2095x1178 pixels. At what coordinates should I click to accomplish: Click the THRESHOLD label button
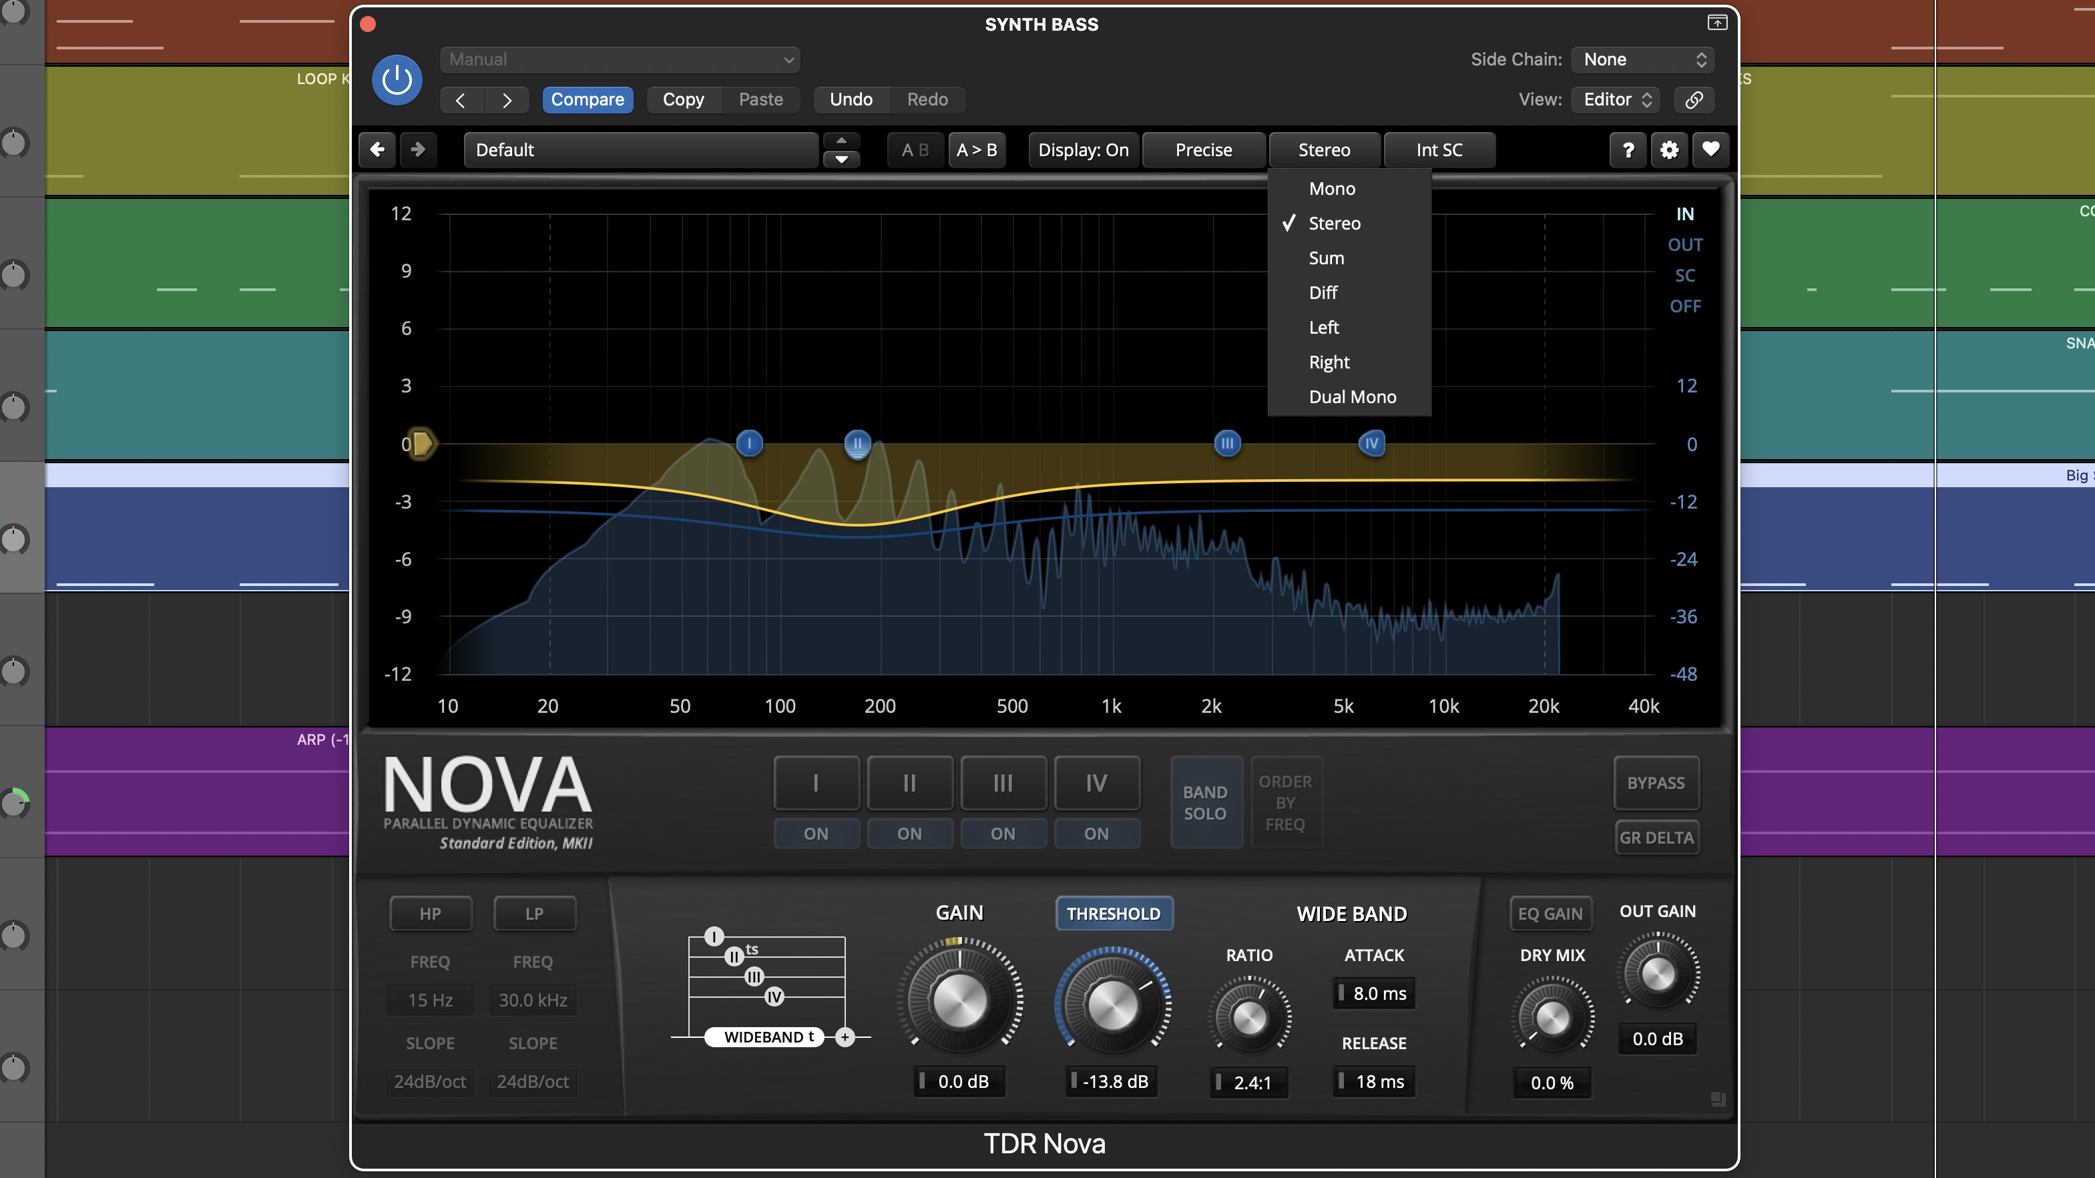[1114, 914]
